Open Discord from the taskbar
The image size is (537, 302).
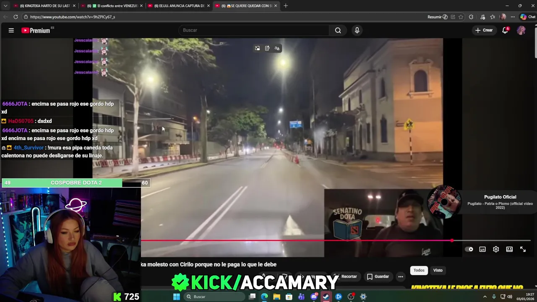[314, 297]
